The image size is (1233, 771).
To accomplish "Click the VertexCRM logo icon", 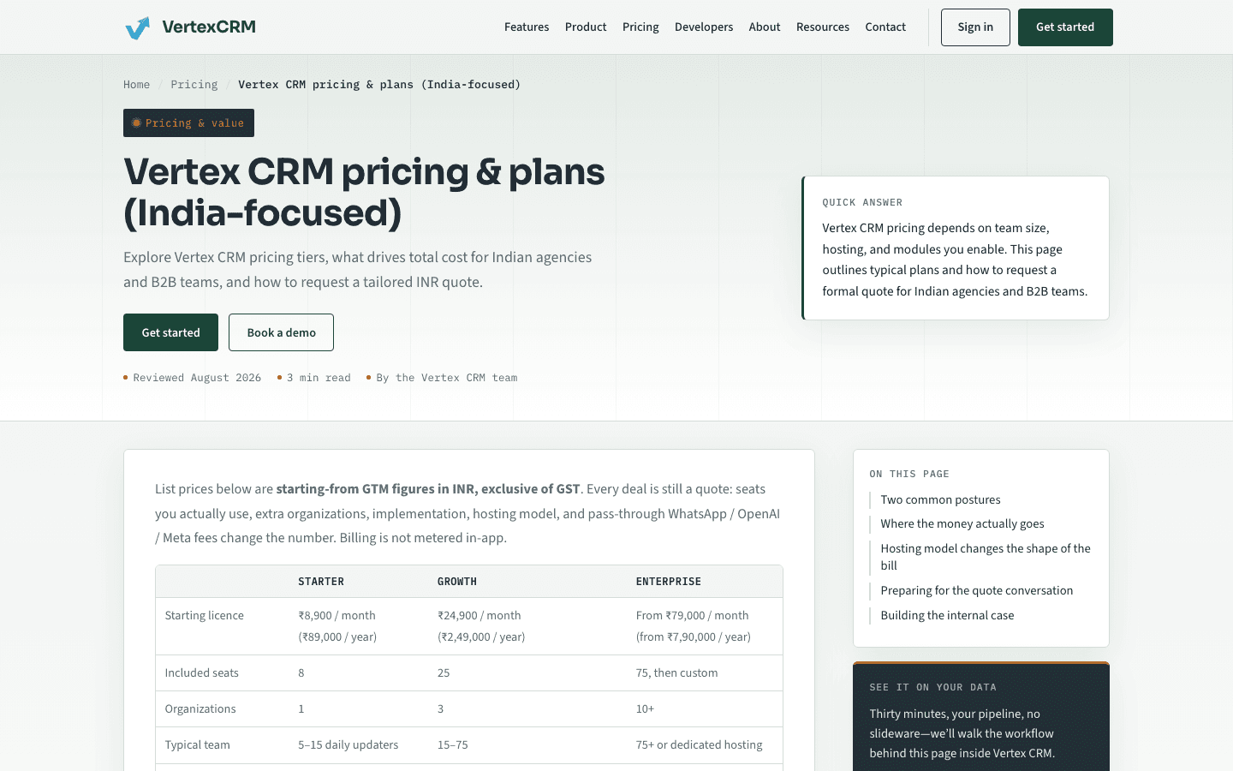I will 137,27.
